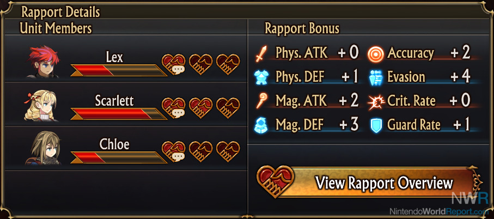The image size is (494, 219).
Task: Select the target icon next to Accuracy
Action: coord(376,54)
